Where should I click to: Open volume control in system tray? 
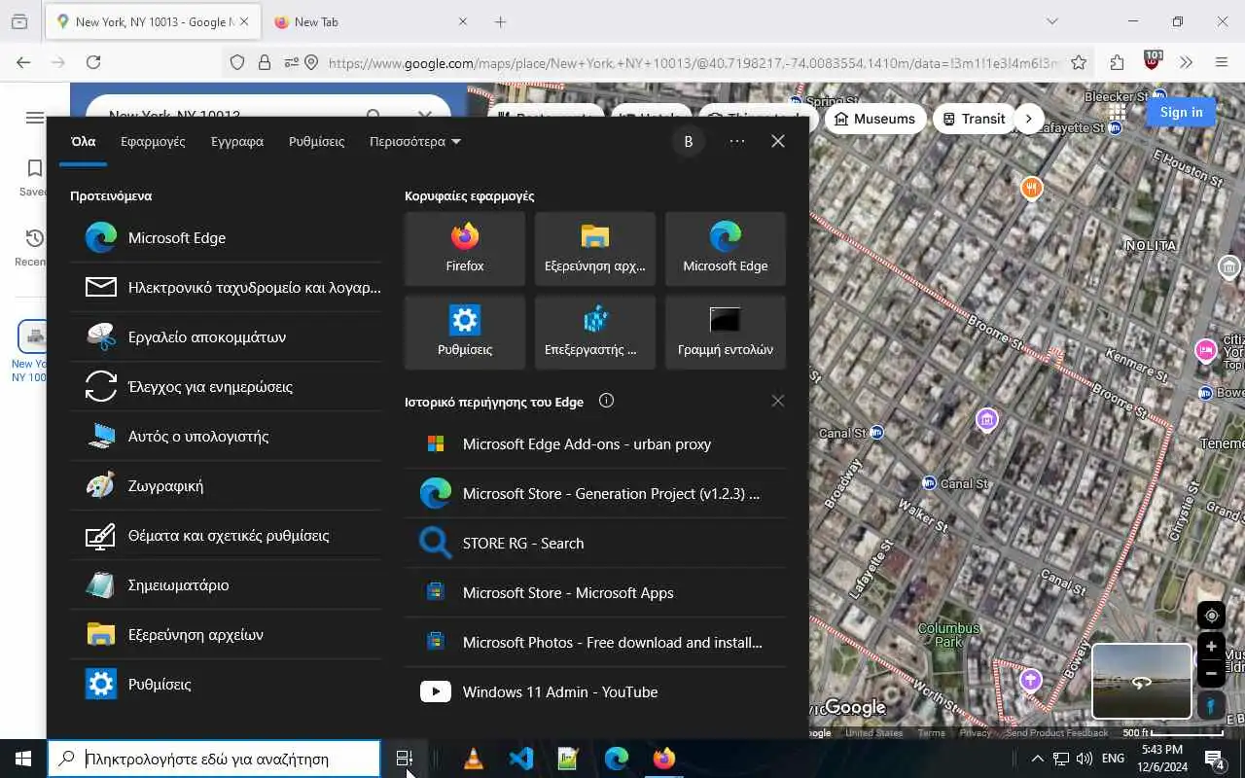(1084, 759)
